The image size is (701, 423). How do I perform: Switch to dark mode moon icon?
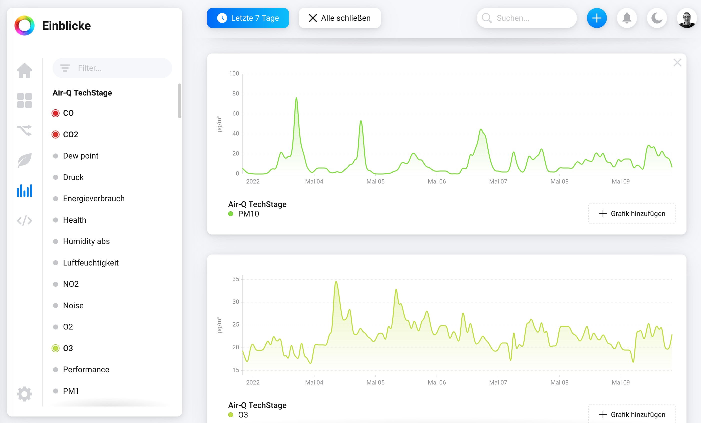click(657, 18)
